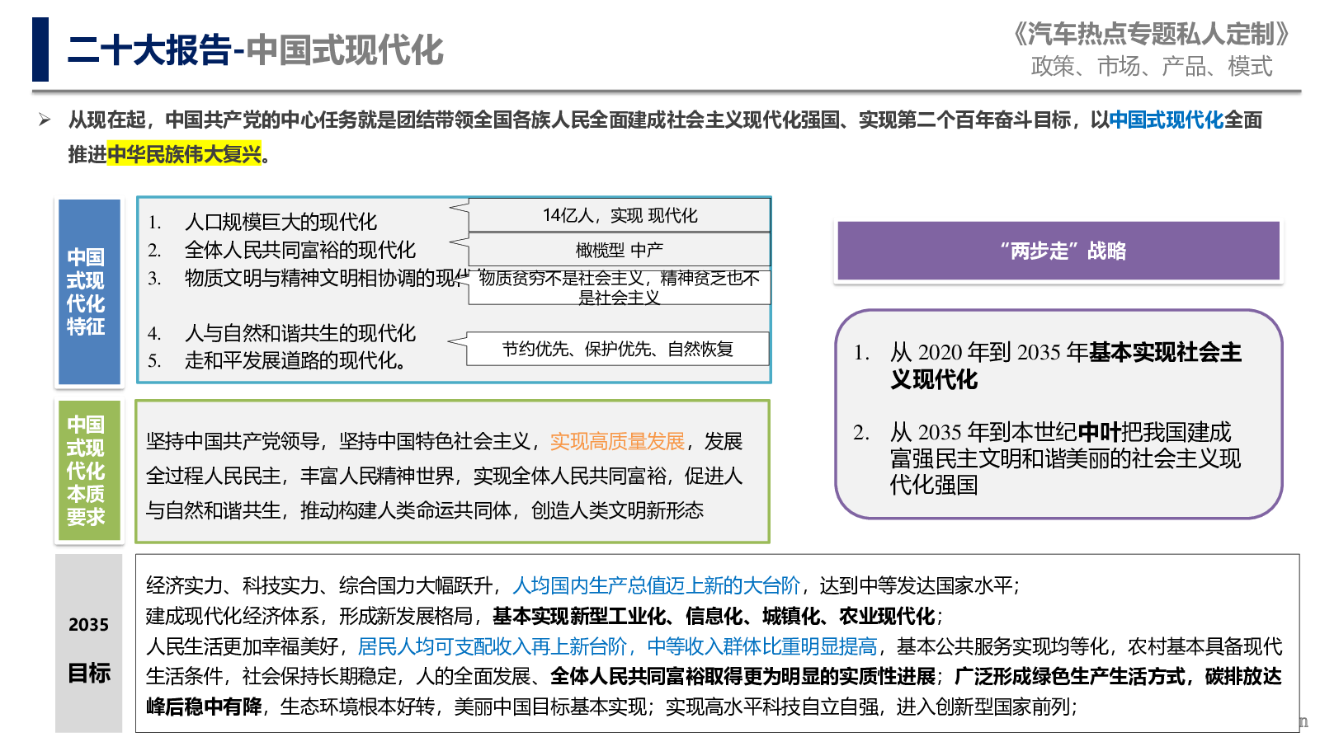The height and width of the screenshot is (742, 1320).
Task: Click step two 从 2035 年到本世纪中叶
Action: [x=1065, y=458]
